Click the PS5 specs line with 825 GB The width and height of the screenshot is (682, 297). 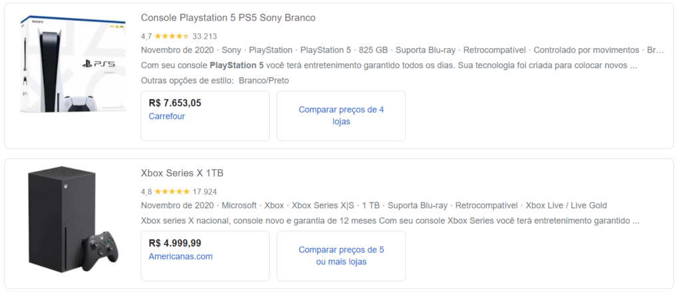(373, 50)
